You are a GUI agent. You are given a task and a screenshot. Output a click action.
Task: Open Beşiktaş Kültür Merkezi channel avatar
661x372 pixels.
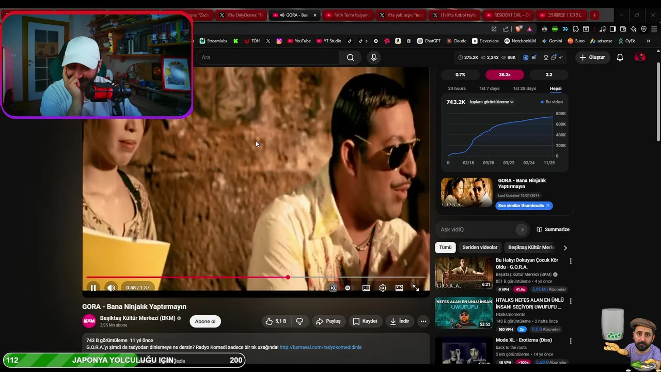[x=89, y=321]
